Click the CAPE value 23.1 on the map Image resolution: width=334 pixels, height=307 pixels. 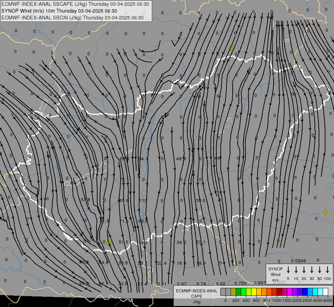[201, 242]
